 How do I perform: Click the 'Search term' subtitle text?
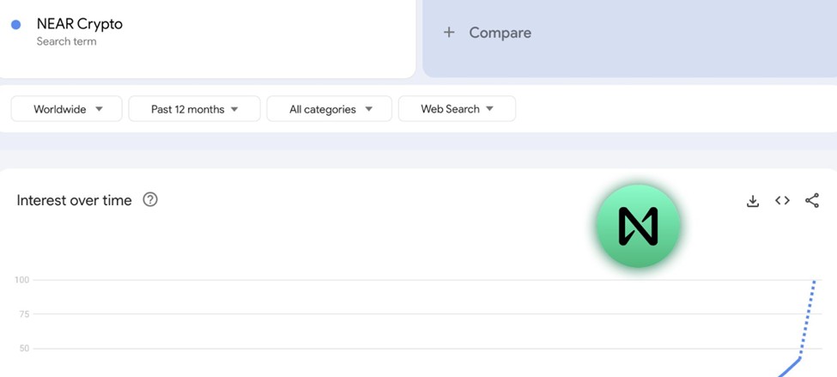(x=67, y=42)
